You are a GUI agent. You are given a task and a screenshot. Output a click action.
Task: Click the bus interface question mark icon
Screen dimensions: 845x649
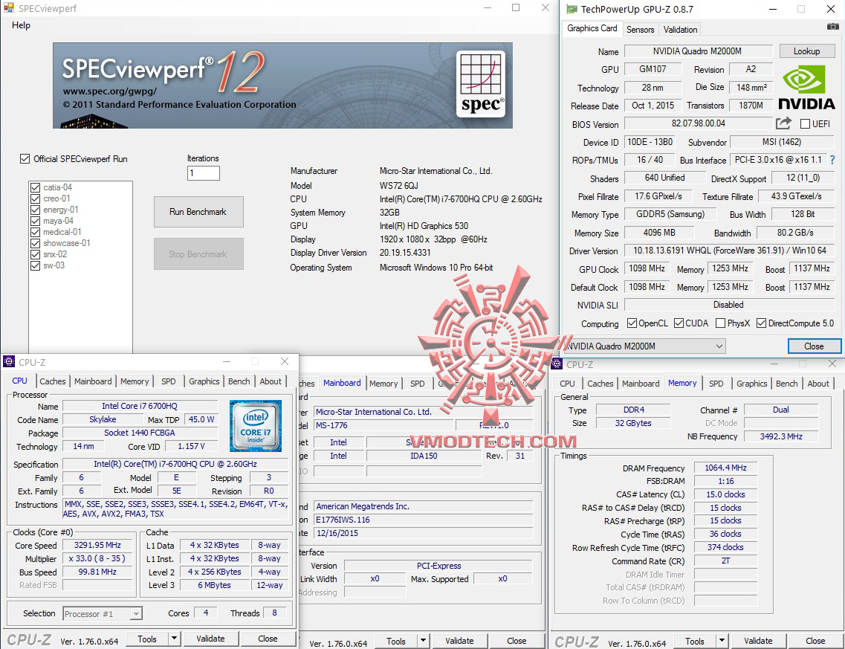click(x=832, y=160)
